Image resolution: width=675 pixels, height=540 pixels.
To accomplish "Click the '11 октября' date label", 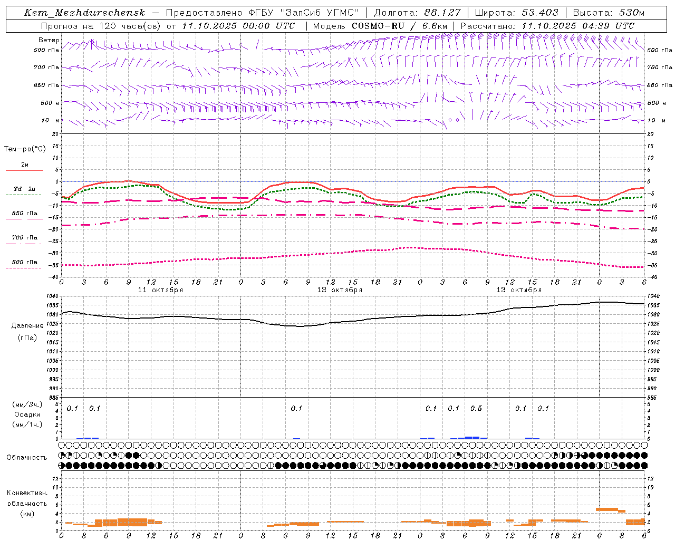I will click(x=160, y=290).
